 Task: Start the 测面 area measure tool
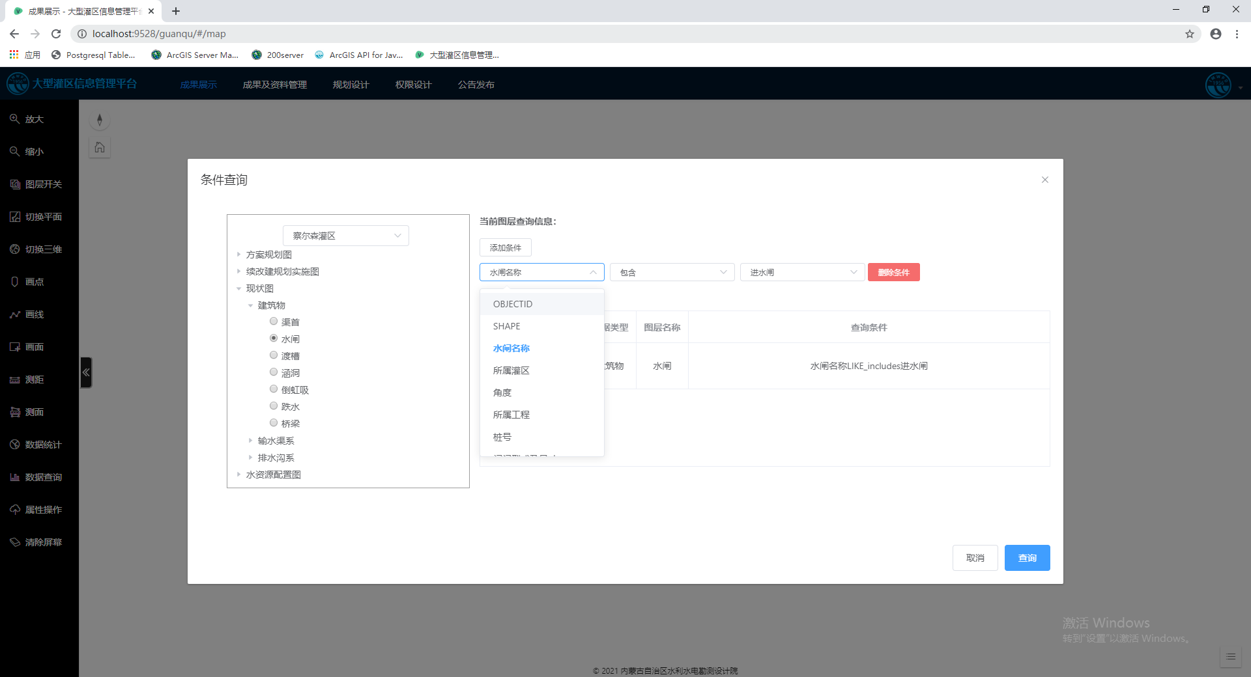(27, 412)
